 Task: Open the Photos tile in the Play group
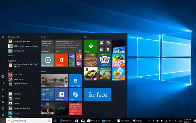(x=118, y=46)
